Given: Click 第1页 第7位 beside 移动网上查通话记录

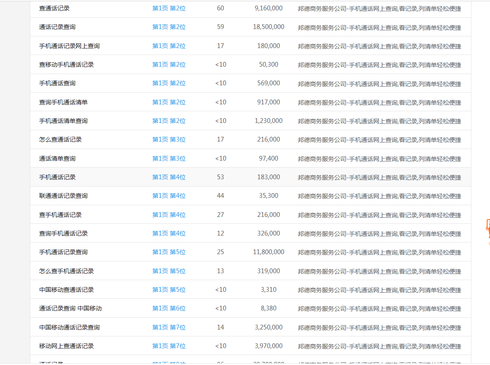Looking at the screenshot, I should pyautogui.click(x=169, y=346).
